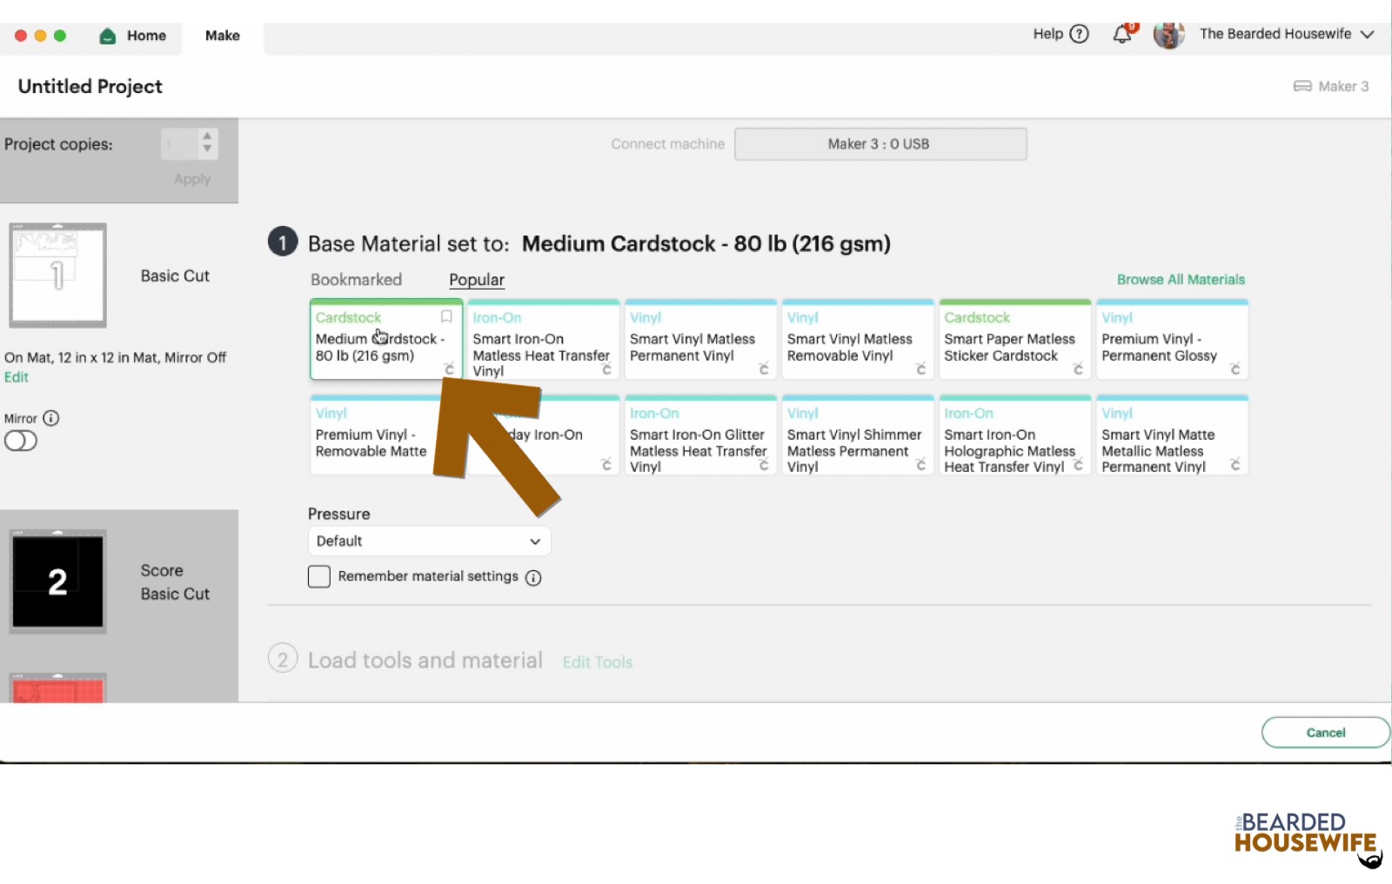
Task: Bookmark the Medium Cardstock material
Action: pyautogui.click(x=446, y=317)
